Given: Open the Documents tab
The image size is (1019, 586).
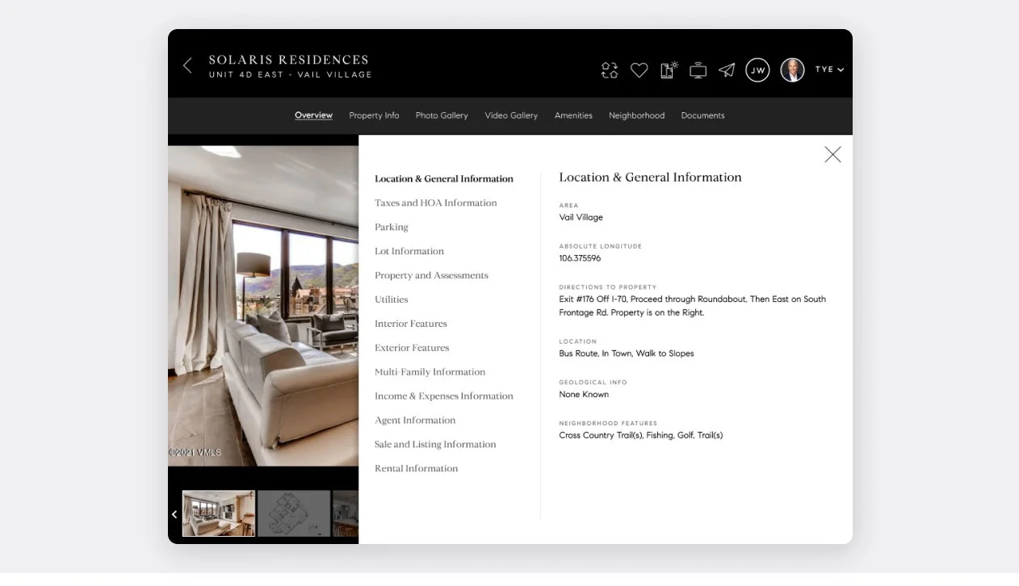Looking at the screenshot, I should (702, 115).
